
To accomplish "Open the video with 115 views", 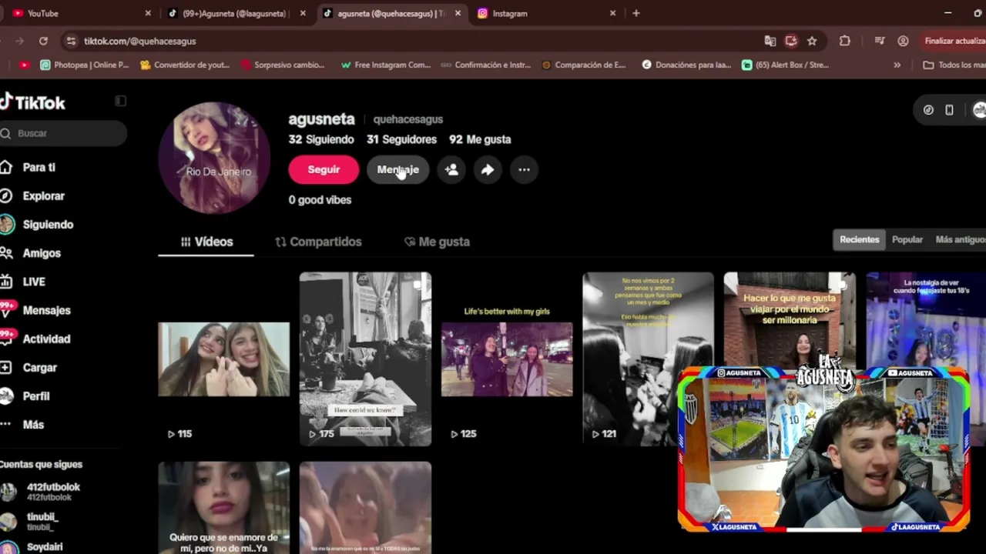I will coord(223,359).
